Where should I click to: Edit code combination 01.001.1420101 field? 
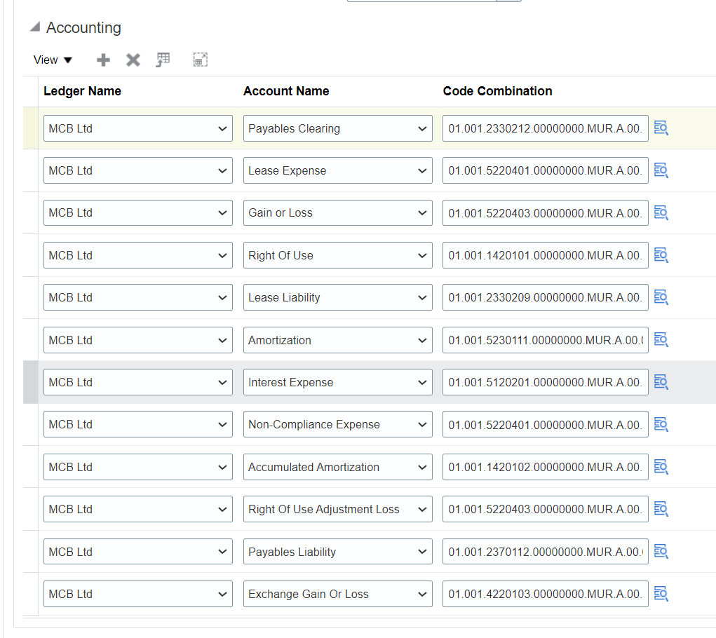tap(545, 255)
